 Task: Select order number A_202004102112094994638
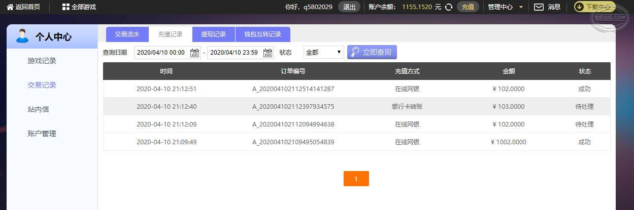coord(293,124)
